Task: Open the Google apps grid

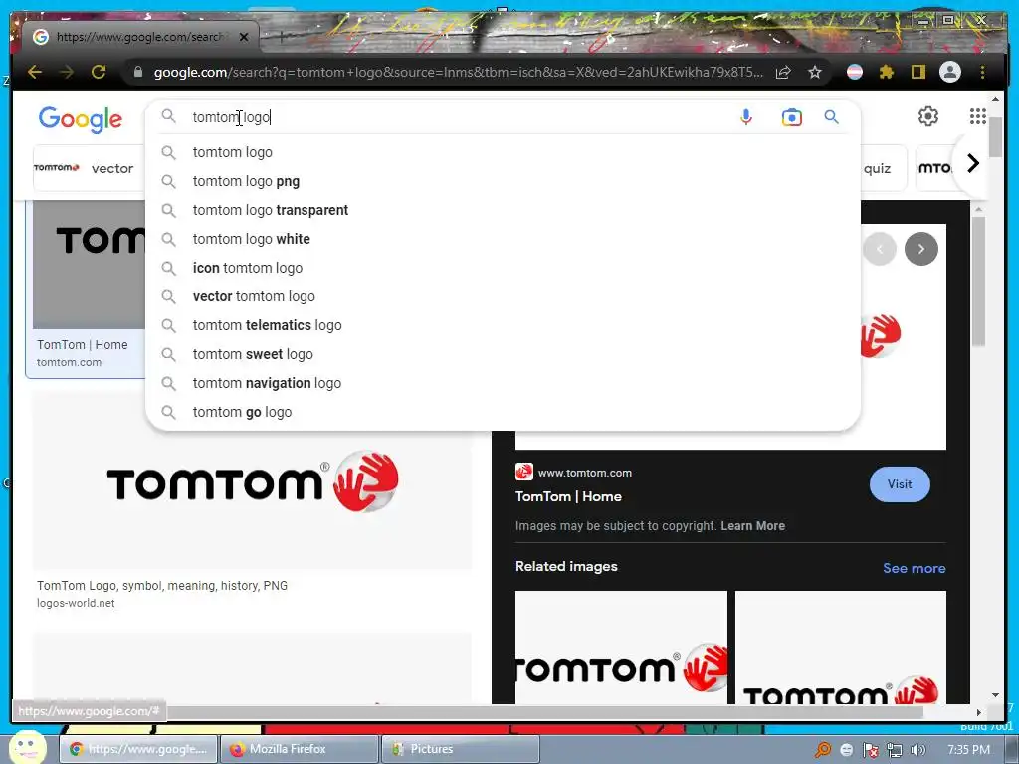Action: 977,116
